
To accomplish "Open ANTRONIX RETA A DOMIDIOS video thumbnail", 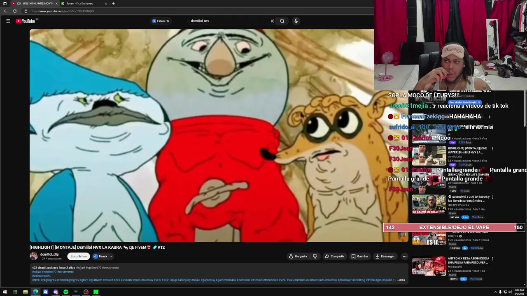I will click(x=429, y=266).
